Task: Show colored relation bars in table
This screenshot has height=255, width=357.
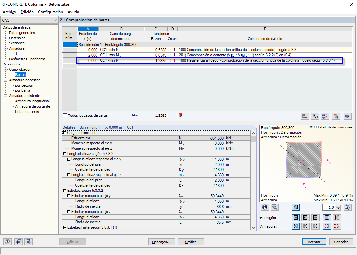Action: click(x=305, y=116)
